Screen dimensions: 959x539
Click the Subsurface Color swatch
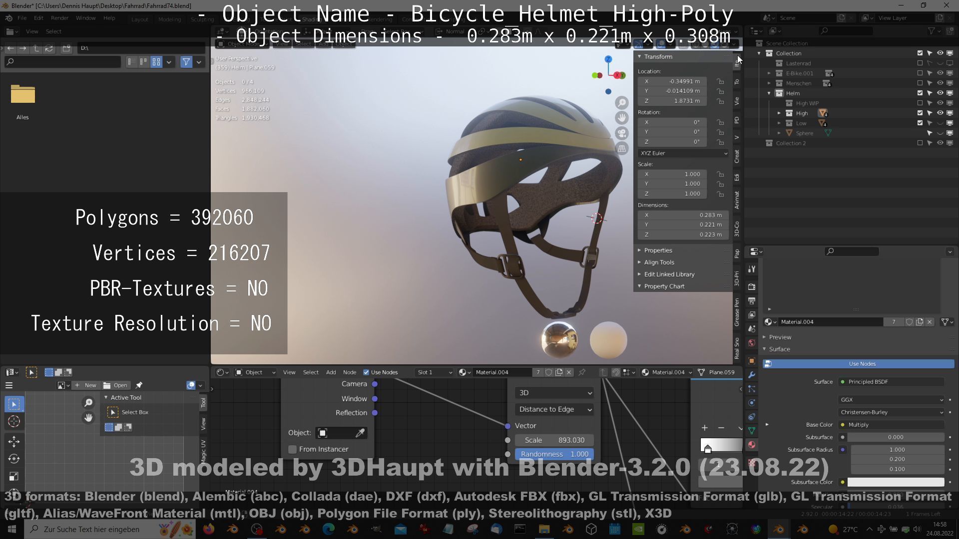[x=896, y=482]
